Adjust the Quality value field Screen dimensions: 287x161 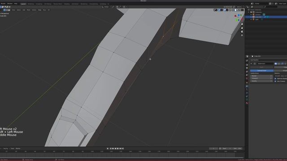[261, 81]
